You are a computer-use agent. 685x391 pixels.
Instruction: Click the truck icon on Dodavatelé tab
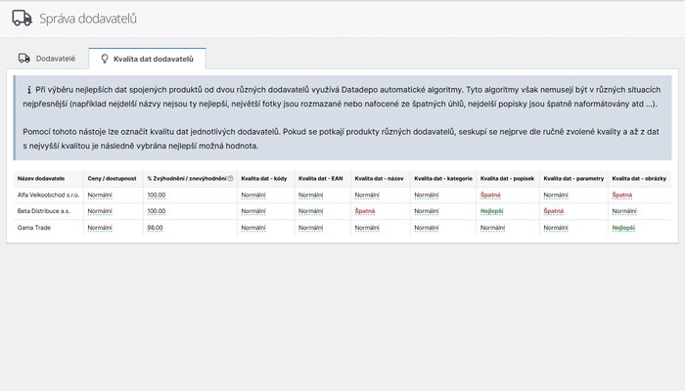point(24,58)
